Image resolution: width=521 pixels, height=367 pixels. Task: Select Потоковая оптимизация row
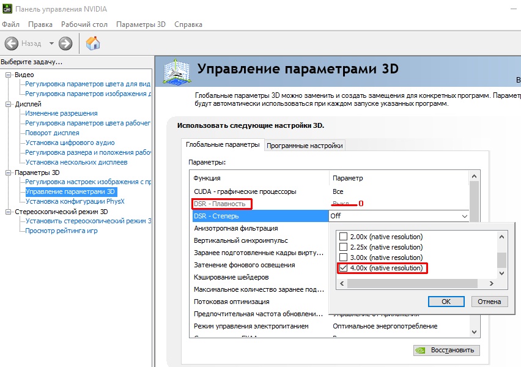pos(259,302)
